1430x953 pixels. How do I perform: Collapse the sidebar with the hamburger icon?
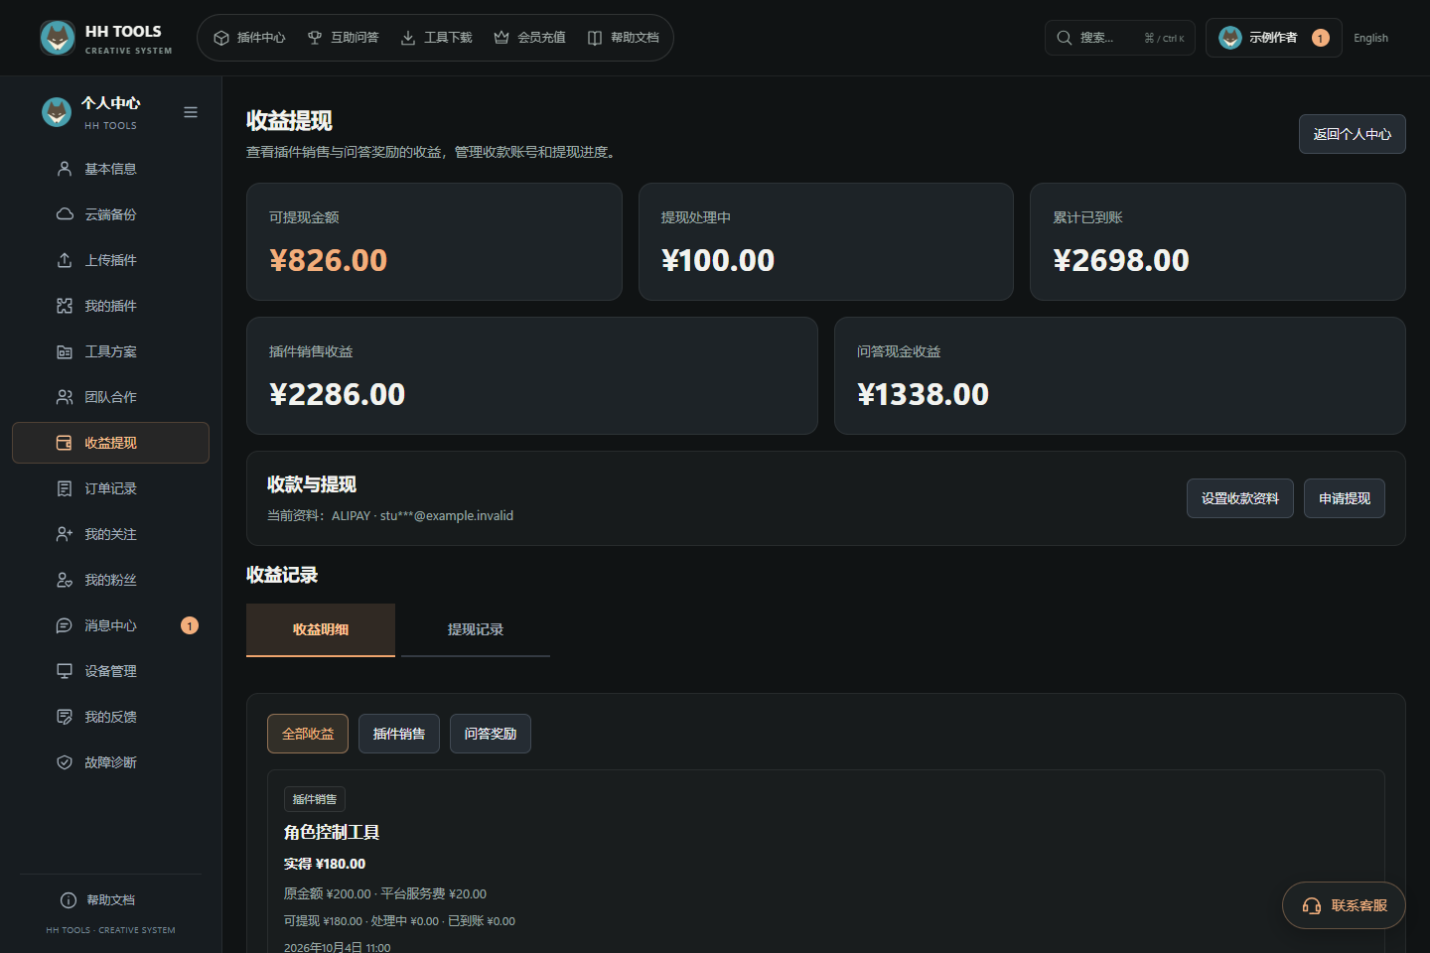click(x=191, y=112)
